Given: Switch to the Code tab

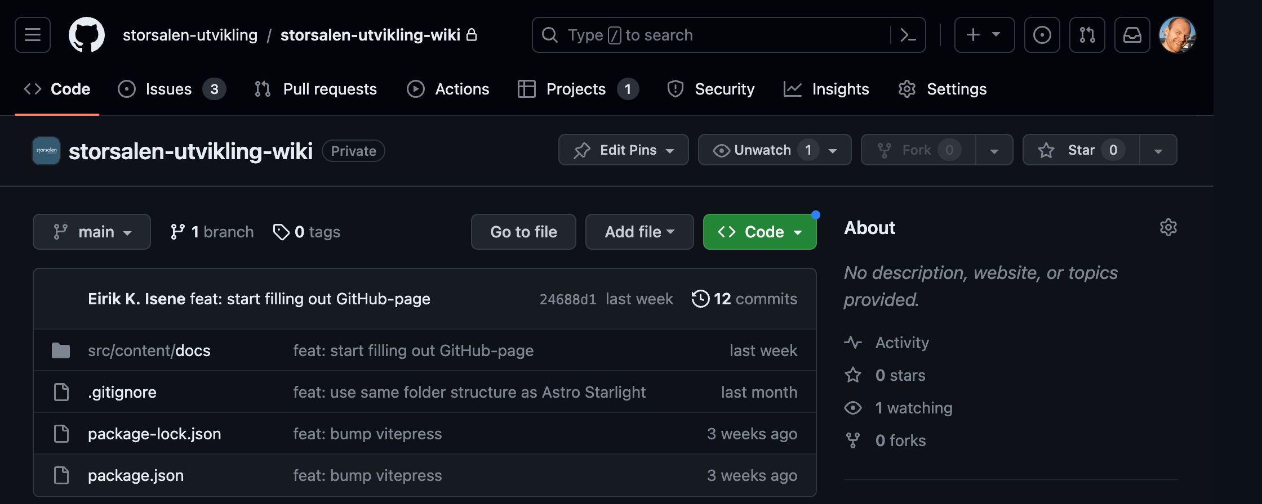Looking at the screenshot, I should pyautogui.click(x=57, y=89).
